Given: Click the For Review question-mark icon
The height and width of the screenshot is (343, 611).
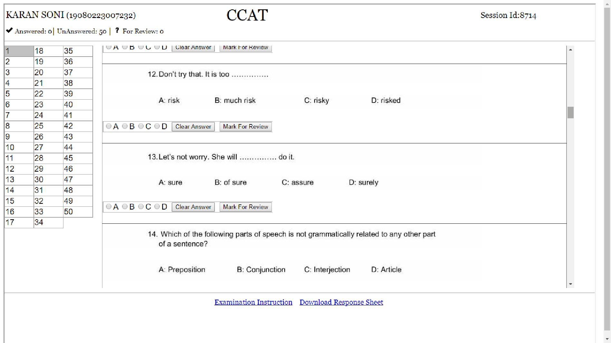Looking at the screenshot, I should (117, 31).
